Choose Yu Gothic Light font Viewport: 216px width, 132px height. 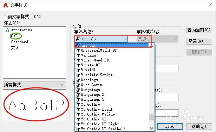point(97,109)
